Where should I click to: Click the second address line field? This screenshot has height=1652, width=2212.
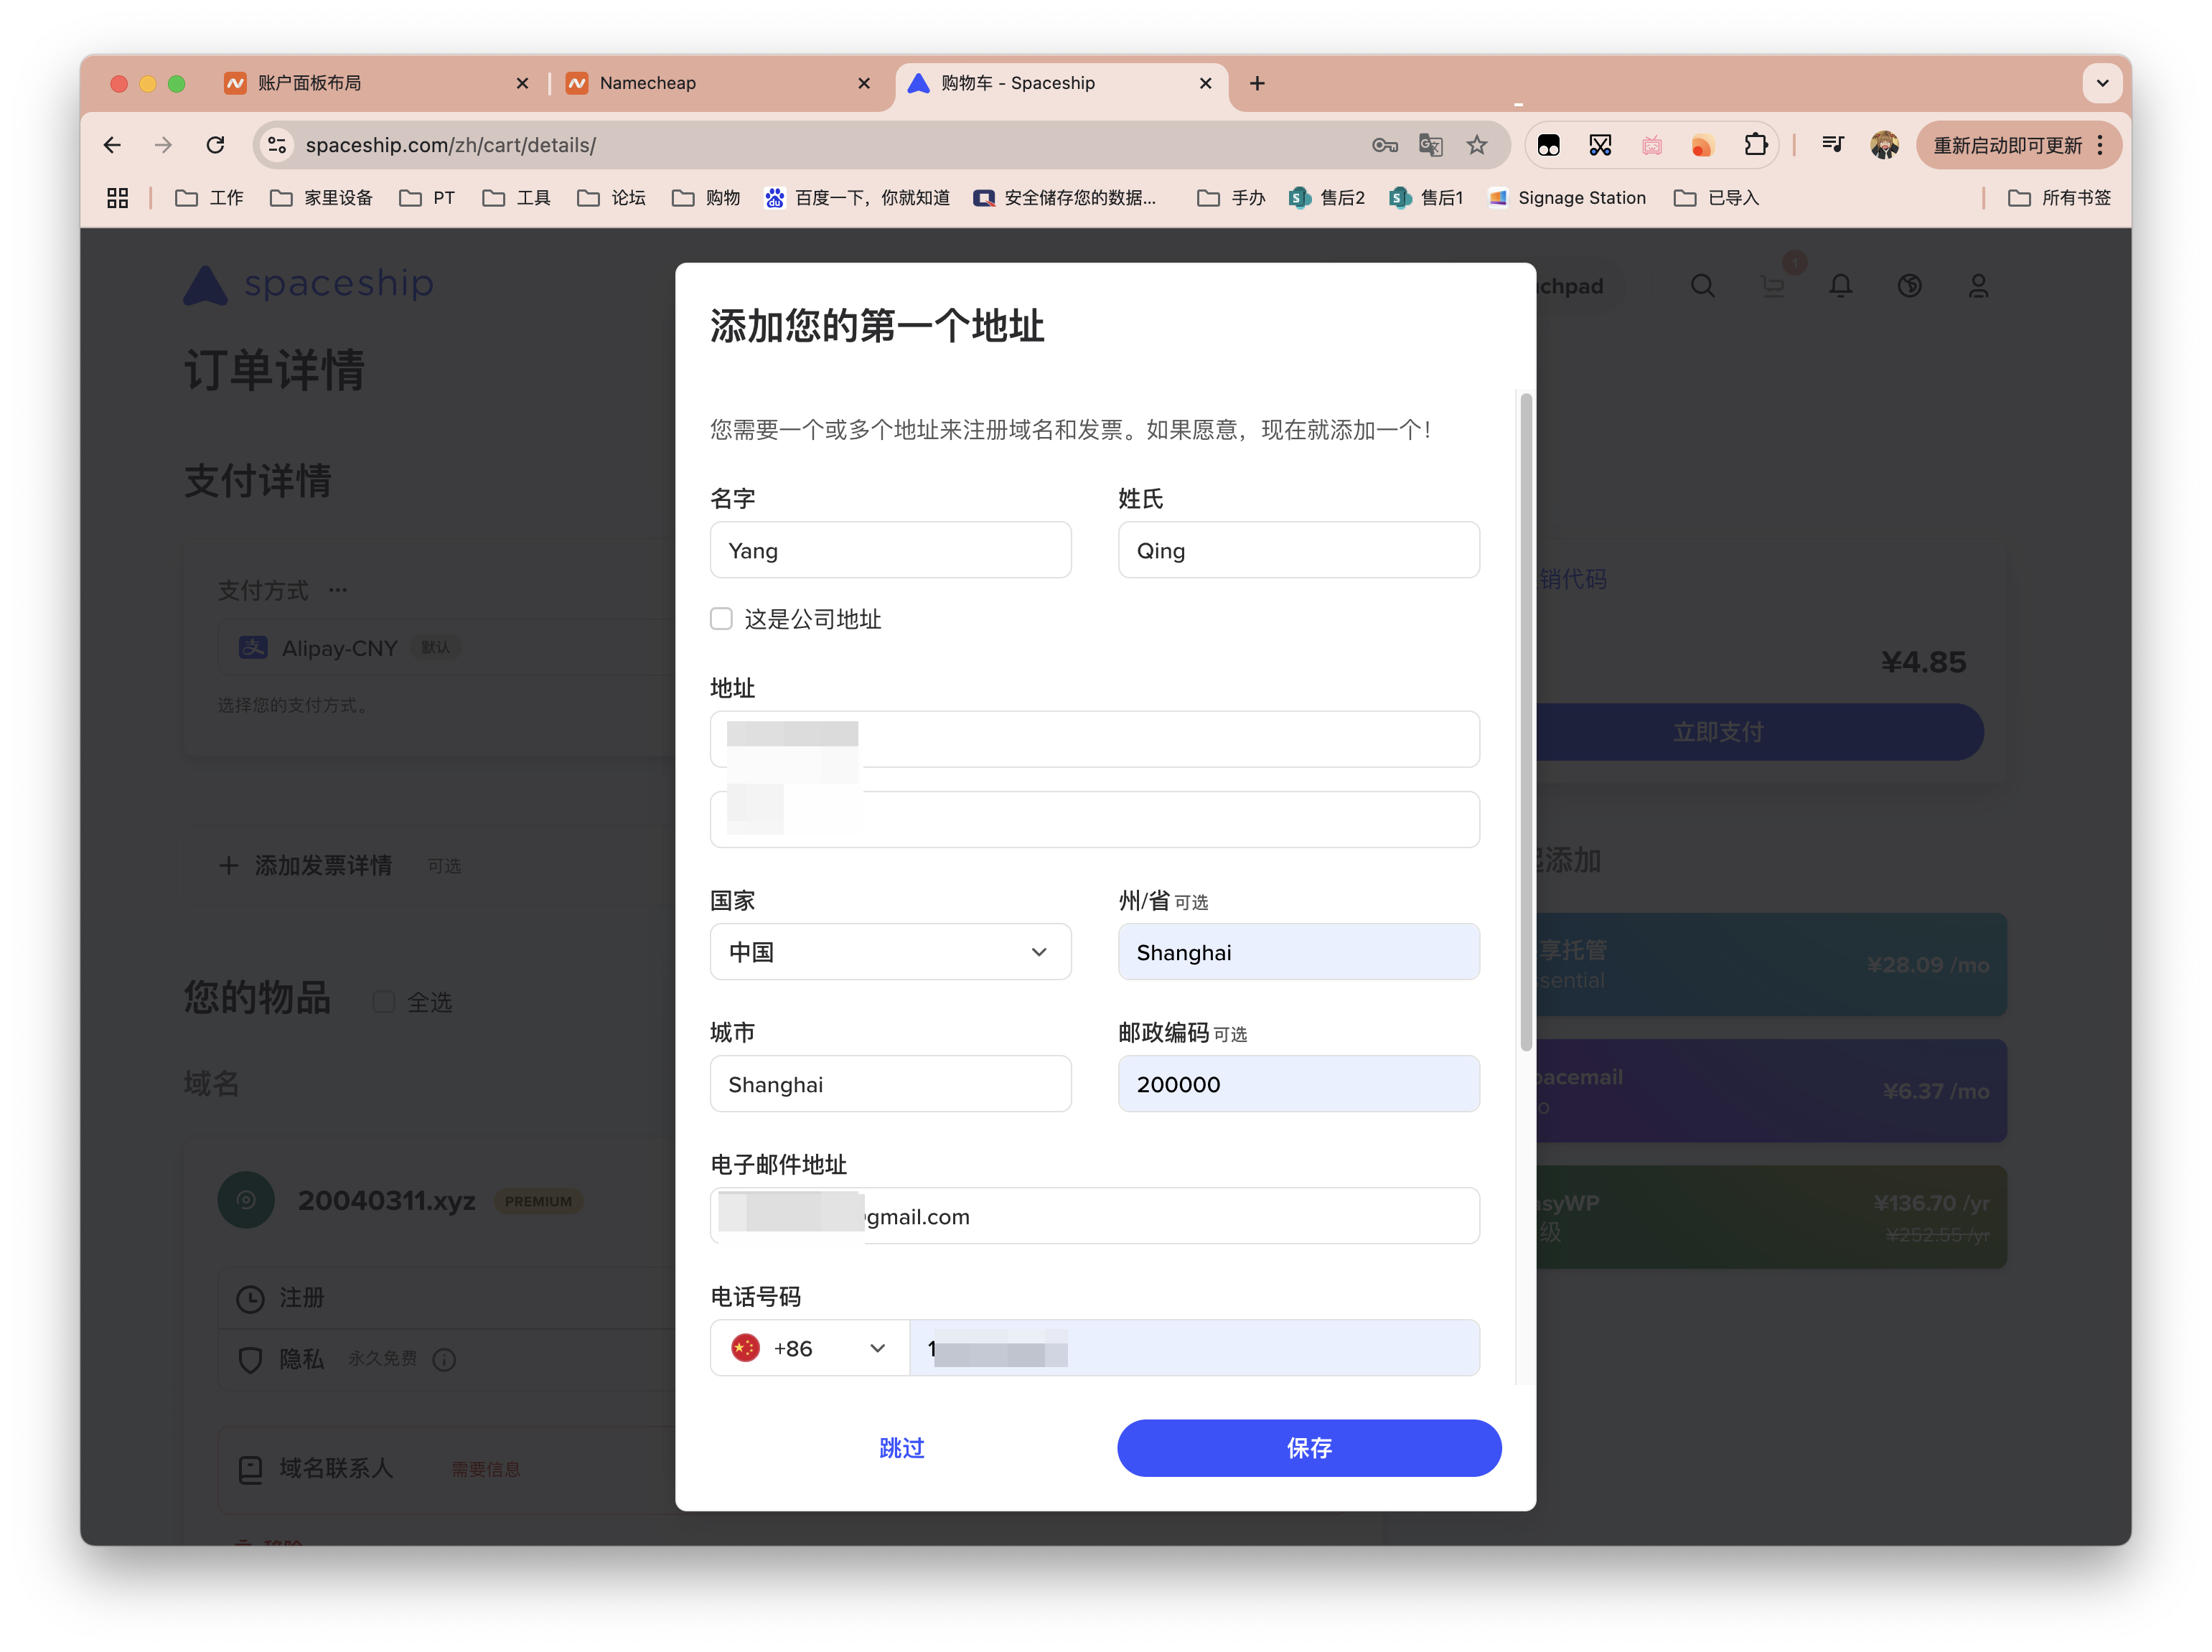1094,820
